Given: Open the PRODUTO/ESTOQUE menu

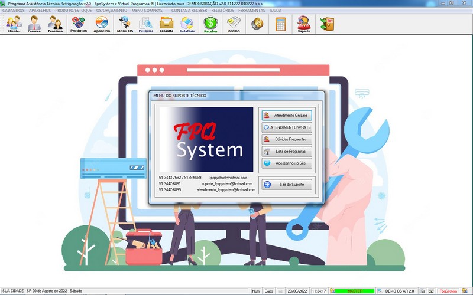Looking at the screenshot, I should pyautogui.click(x=73, y=10).
